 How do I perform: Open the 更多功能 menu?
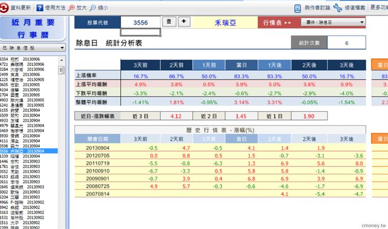coord(379,7)
